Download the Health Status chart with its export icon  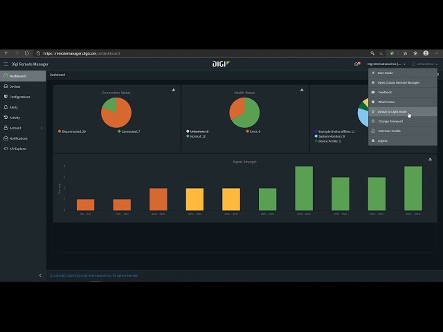point(302,90)
